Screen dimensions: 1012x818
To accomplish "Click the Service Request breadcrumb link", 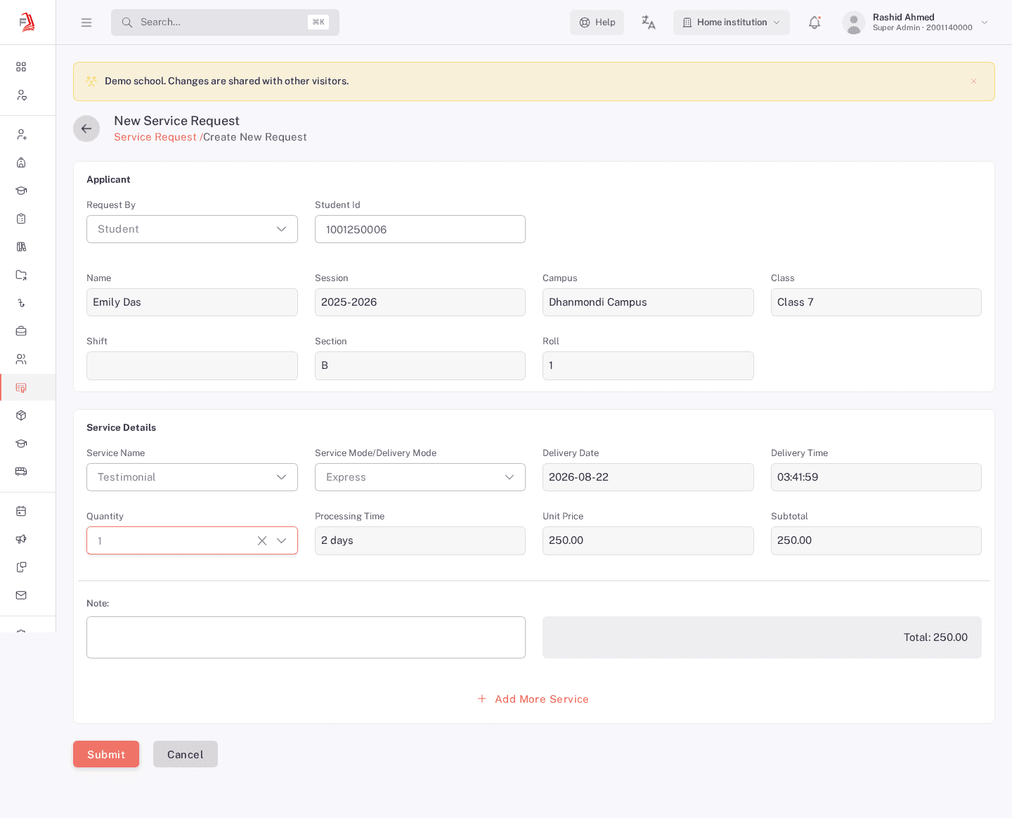I will (155, 137).
